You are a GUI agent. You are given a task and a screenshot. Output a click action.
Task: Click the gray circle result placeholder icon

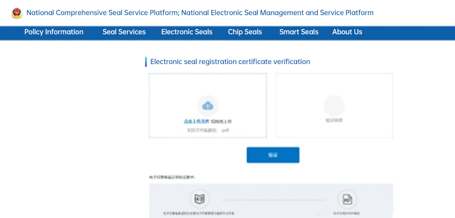click(334, 106)
